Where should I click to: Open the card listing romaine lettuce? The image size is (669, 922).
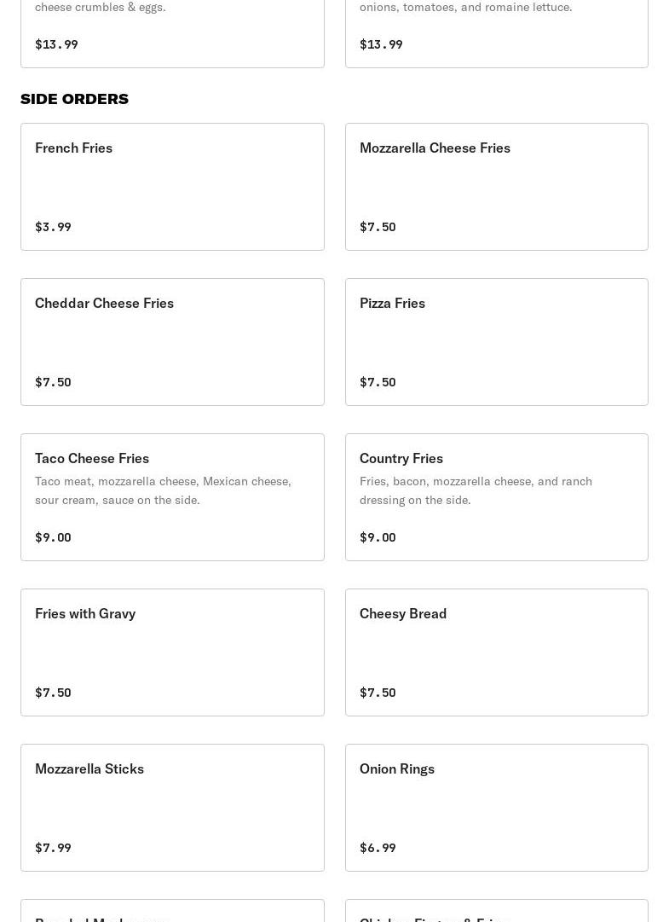coord(496,33)
